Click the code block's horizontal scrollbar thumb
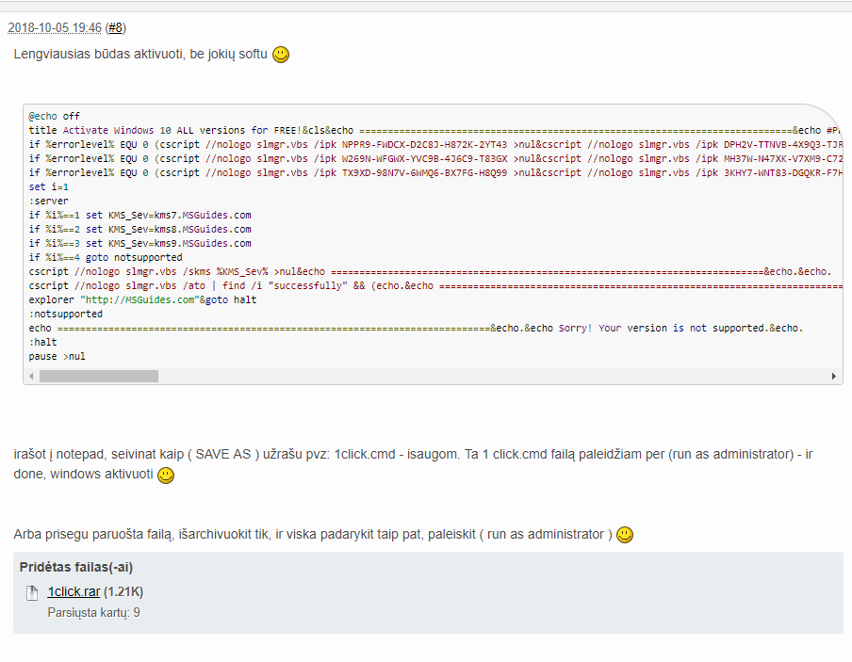This screenshot has height=662, width=852. 99,376
